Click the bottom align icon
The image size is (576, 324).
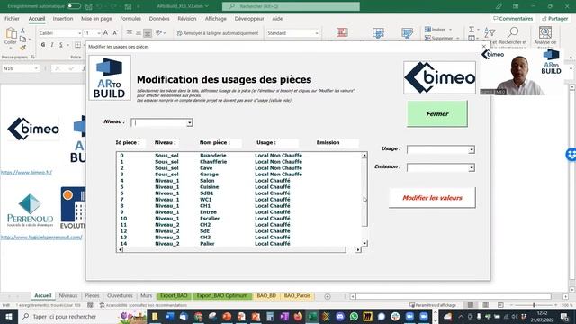(x=148, y=33)
